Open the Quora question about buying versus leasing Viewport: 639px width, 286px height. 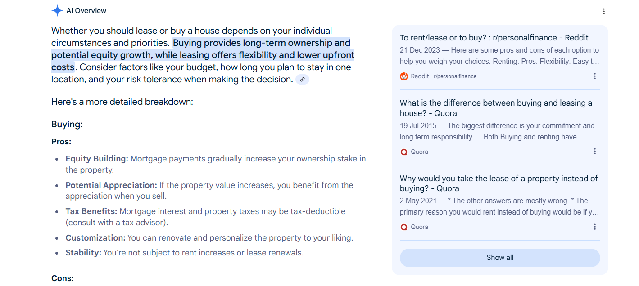495,107
